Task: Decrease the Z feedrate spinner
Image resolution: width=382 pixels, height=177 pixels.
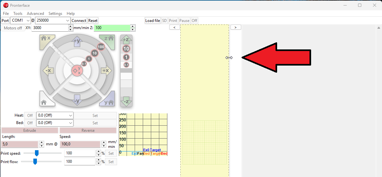Action: tap(132, 30)
